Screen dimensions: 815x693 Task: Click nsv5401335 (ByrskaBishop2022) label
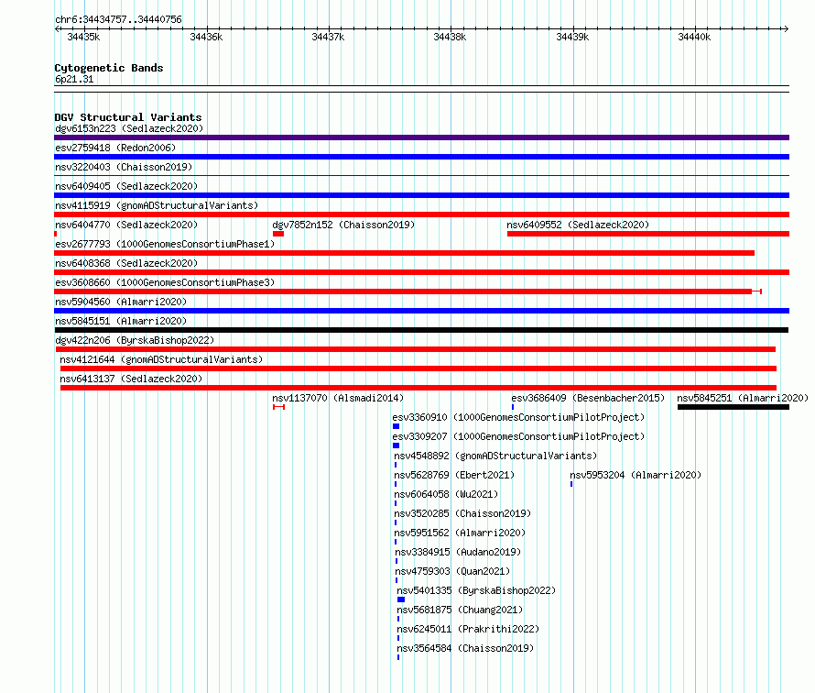click(476, 590)
